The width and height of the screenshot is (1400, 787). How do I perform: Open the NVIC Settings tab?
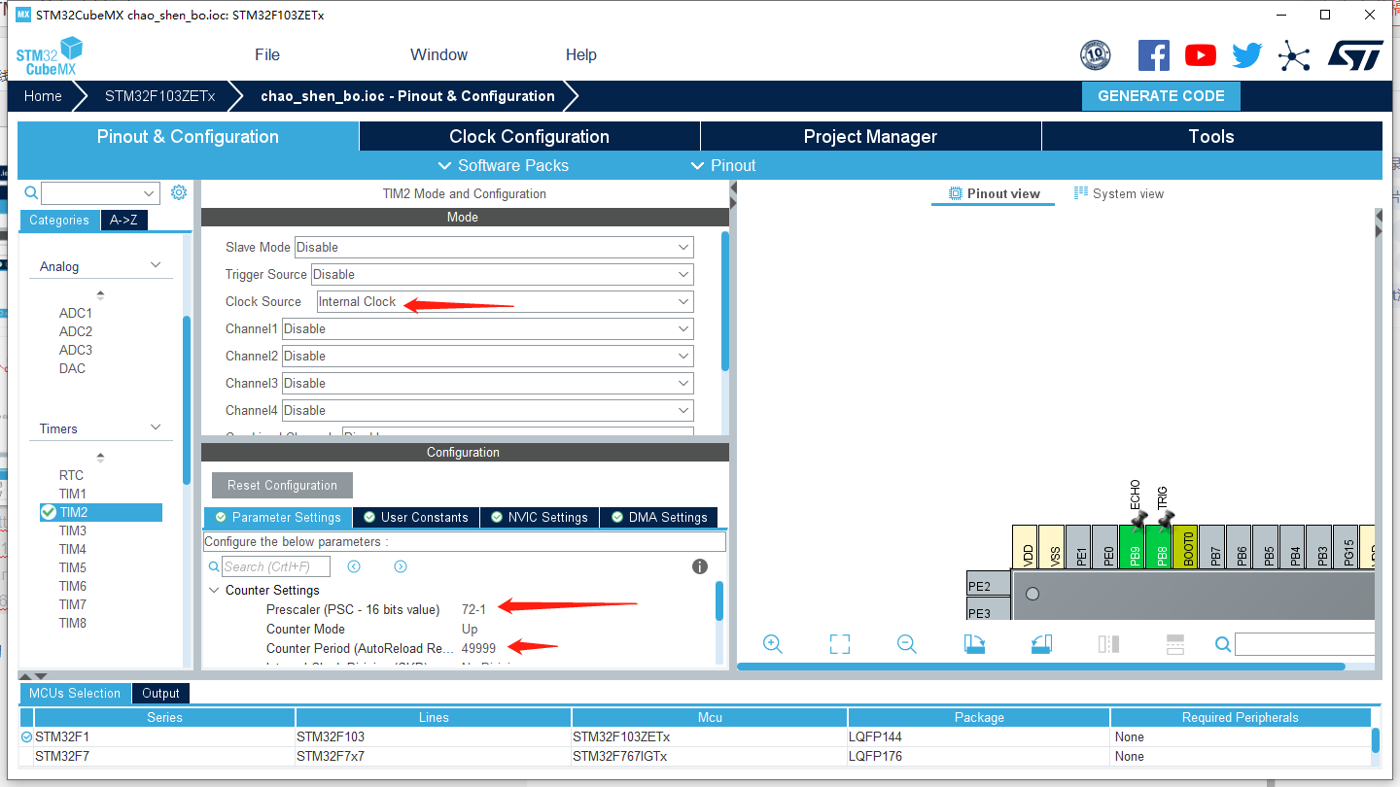[539, 517]
